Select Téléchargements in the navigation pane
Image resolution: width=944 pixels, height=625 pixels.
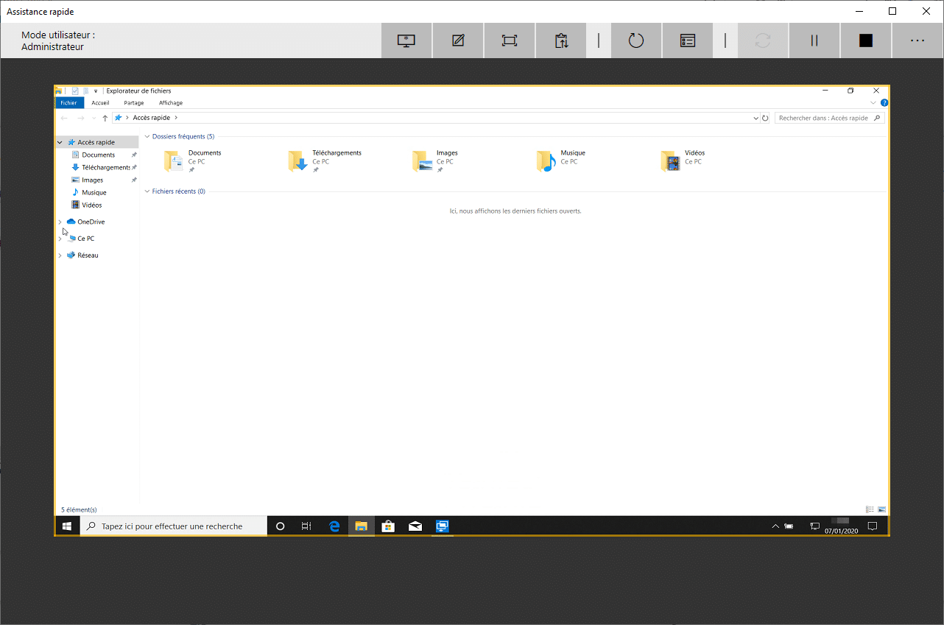[105, 167]
